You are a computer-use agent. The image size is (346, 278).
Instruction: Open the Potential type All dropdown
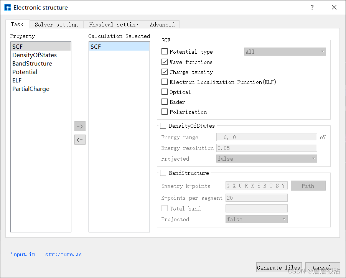pos(285,52)
